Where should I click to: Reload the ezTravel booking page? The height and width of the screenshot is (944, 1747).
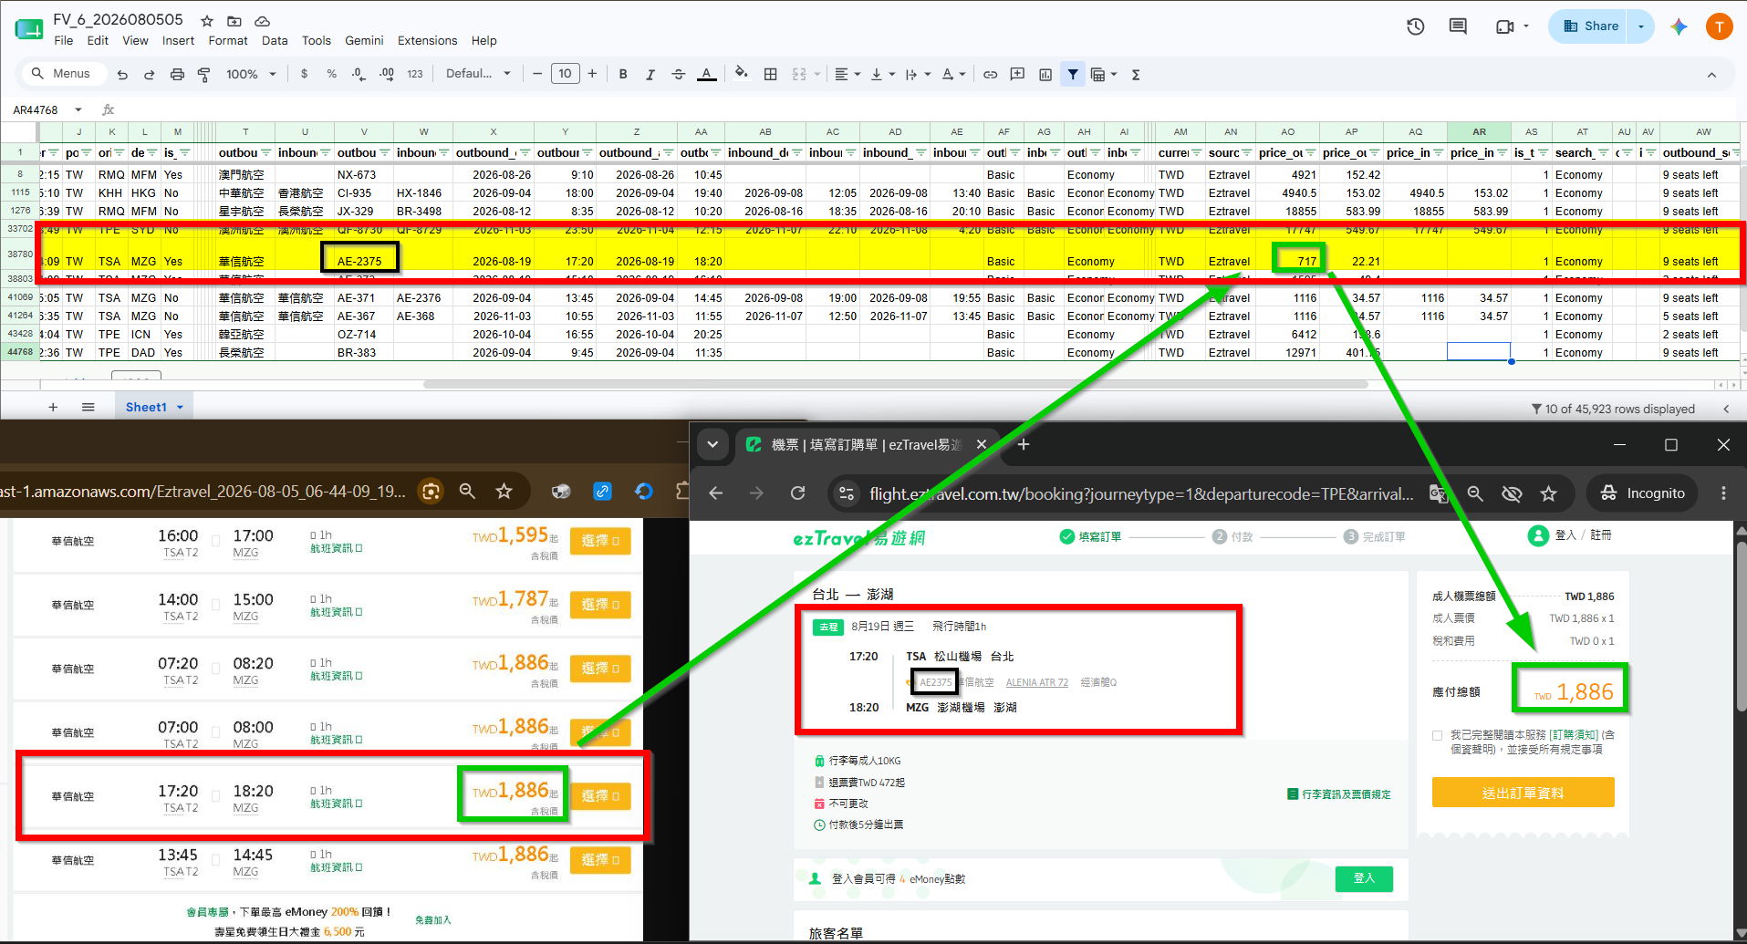click(798, 493)
